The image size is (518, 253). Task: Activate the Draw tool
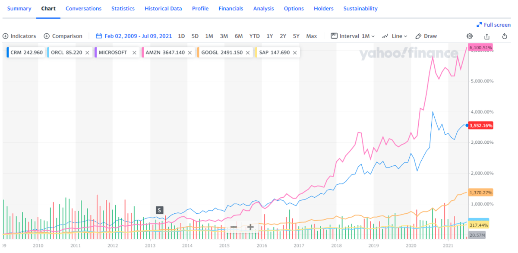click(x=426, y=36)
